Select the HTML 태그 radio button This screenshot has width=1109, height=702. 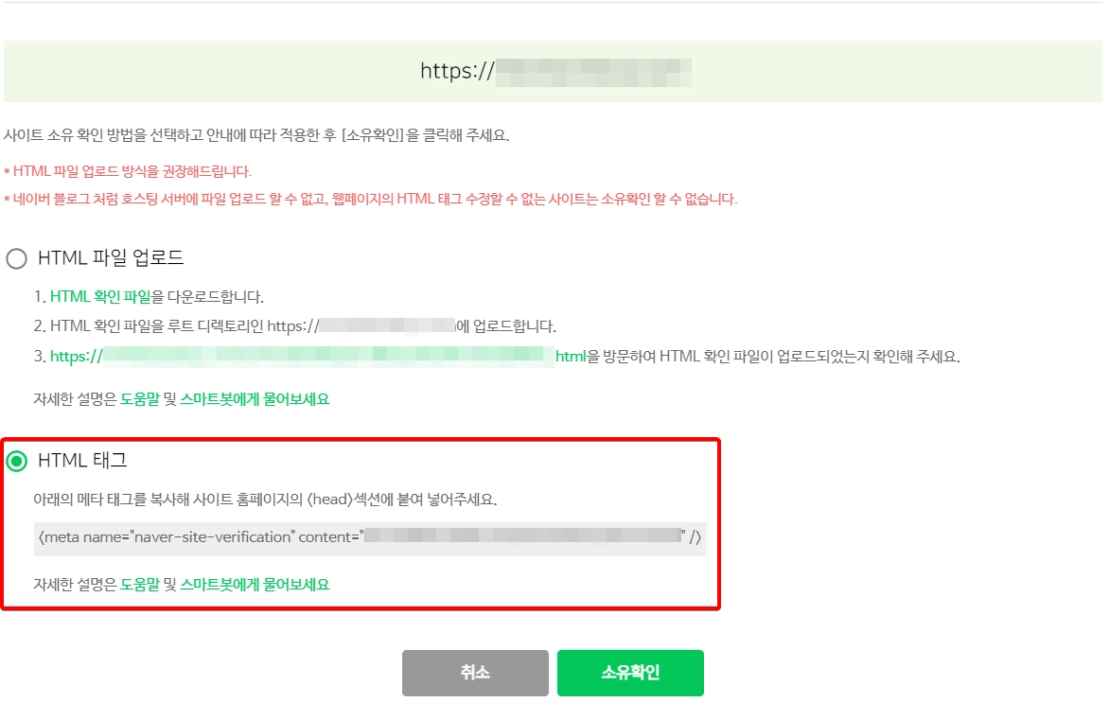click(x=16, y=462)
